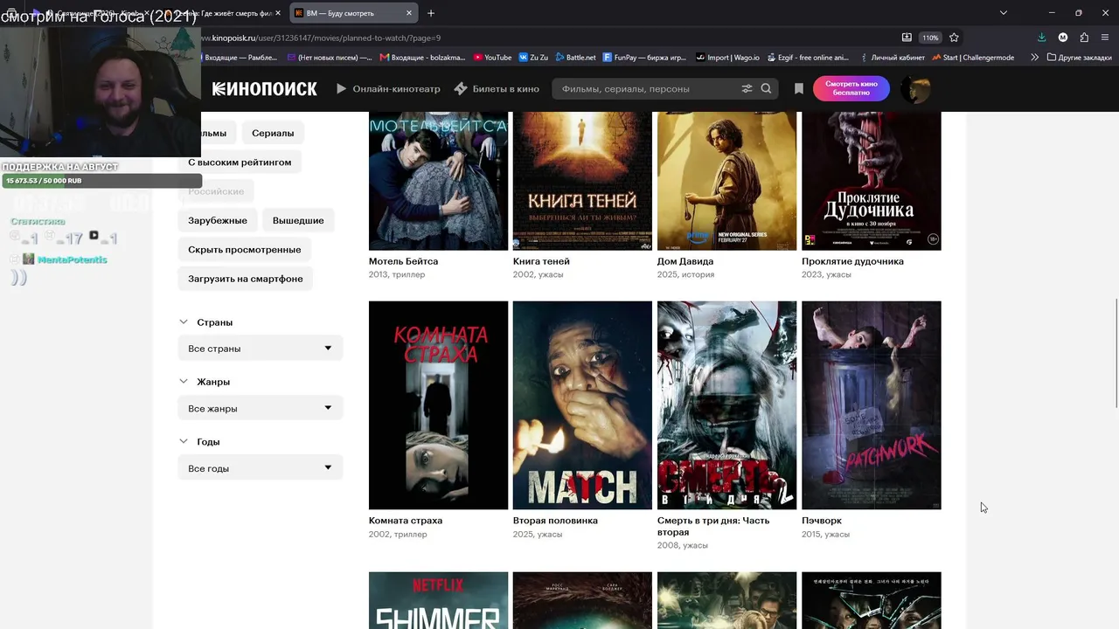Image resolution: width=1119 pixels, height=629 pixels.
Task: Open the Start | Challengermode bookmark
Action: 973,58
